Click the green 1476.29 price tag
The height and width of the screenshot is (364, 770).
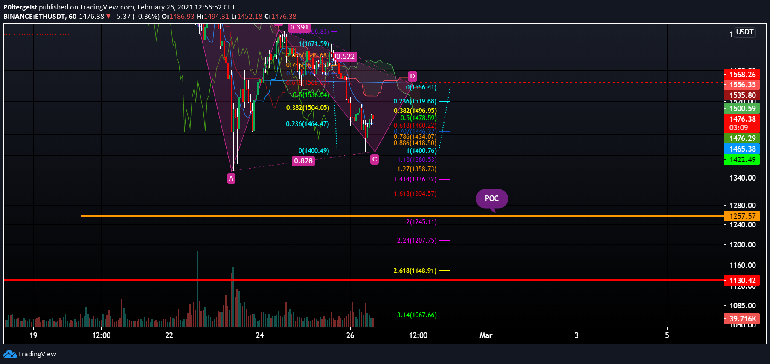(742, 138)
